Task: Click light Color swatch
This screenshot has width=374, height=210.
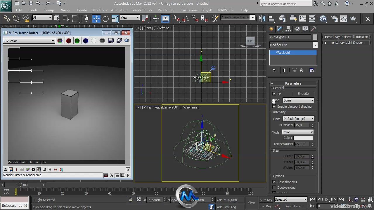Action: click(x=303, y=138)
